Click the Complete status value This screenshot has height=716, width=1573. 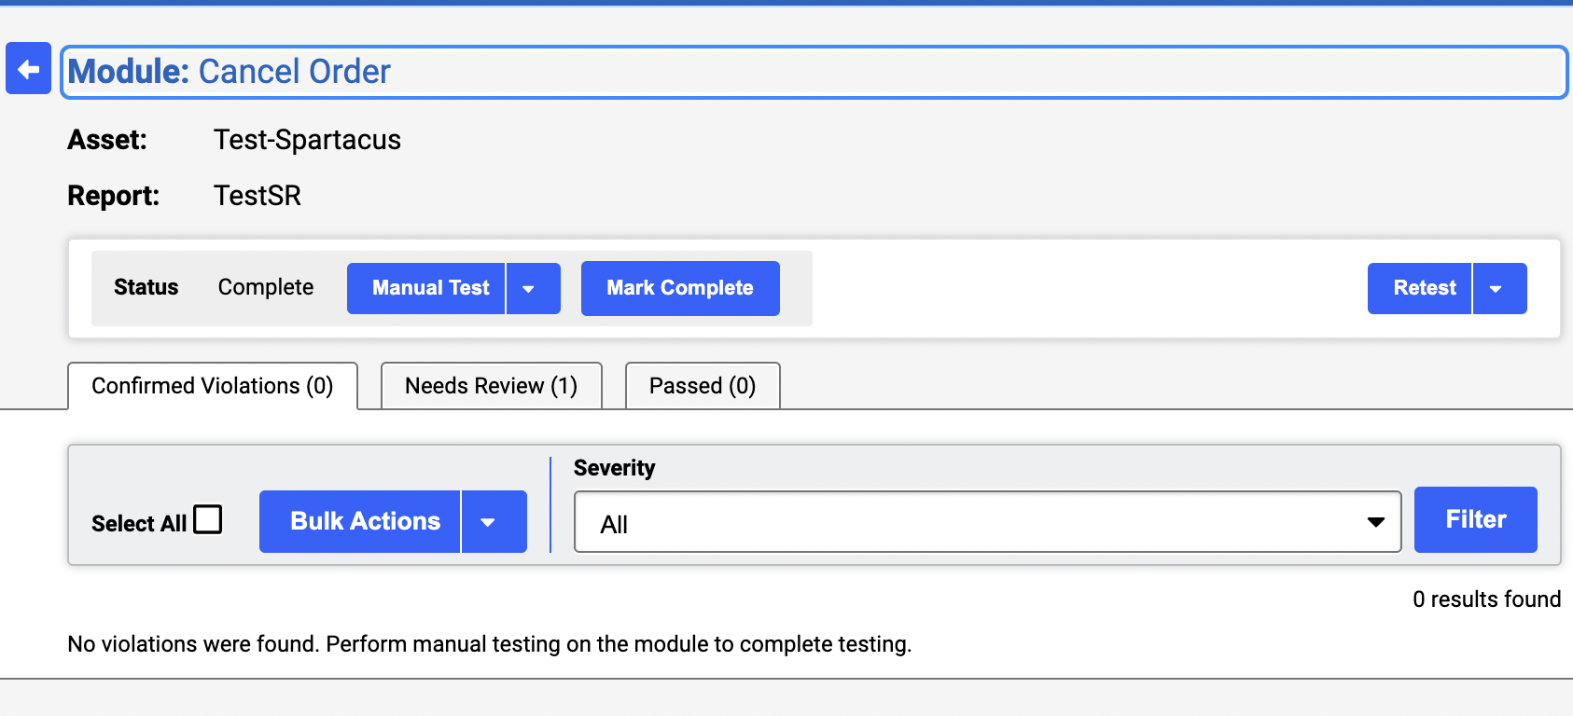[x=266, y=287]
